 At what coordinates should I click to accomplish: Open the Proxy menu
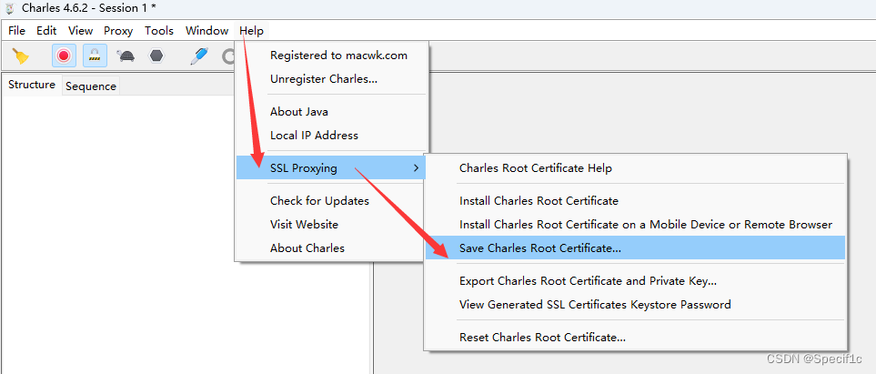[118, 31]
